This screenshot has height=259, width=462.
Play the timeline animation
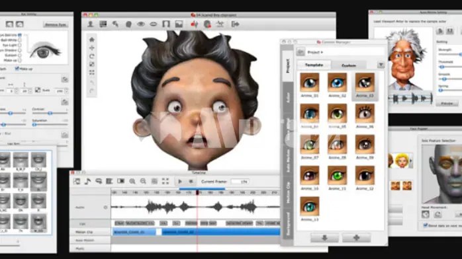(180, 182)
